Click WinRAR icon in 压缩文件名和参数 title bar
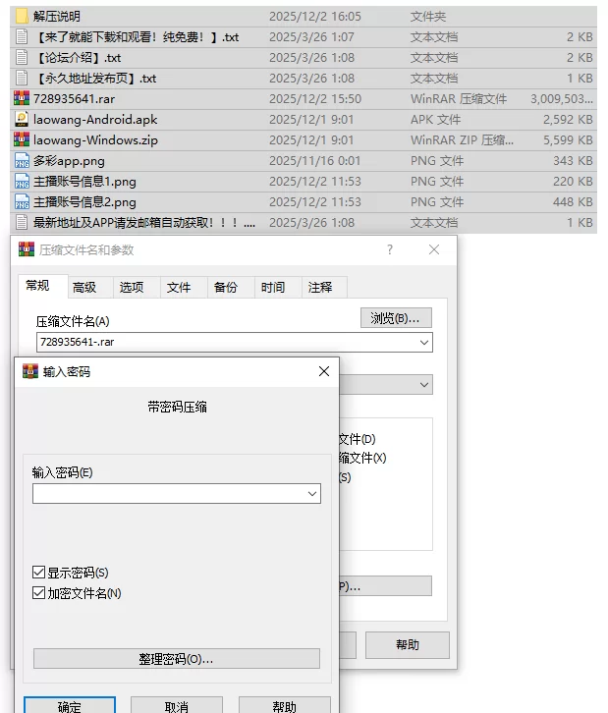 [27, 249]
